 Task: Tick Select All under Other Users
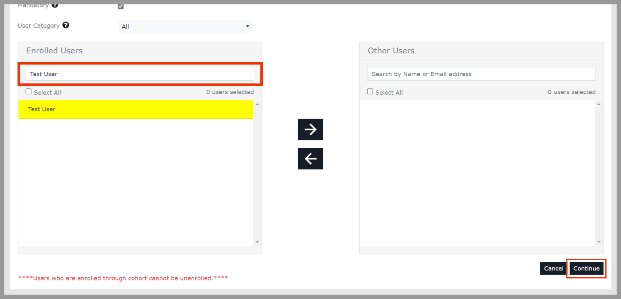[370, 92]
